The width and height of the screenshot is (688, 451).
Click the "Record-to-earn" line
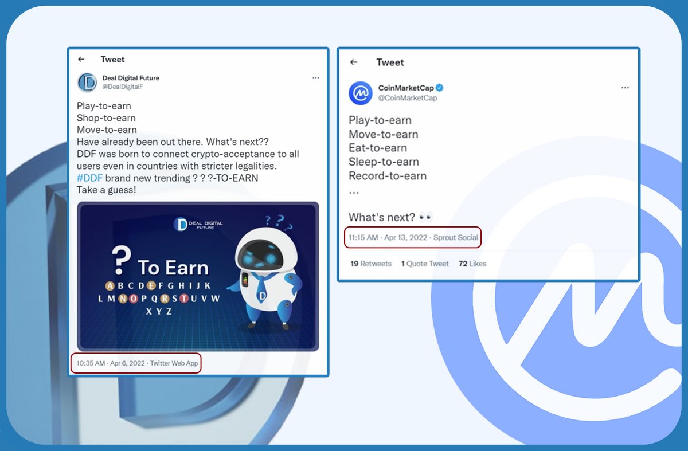[388, 176]
